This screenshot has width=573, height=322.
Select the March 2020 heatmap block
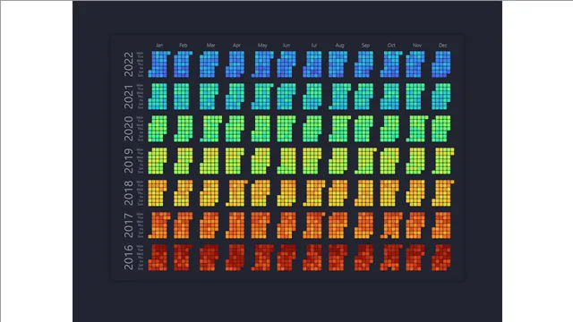click(x=210, y=129)
